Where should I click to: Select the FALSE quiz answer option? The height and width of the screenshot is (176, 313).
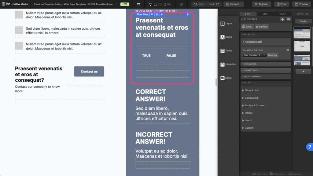(171, 56)
